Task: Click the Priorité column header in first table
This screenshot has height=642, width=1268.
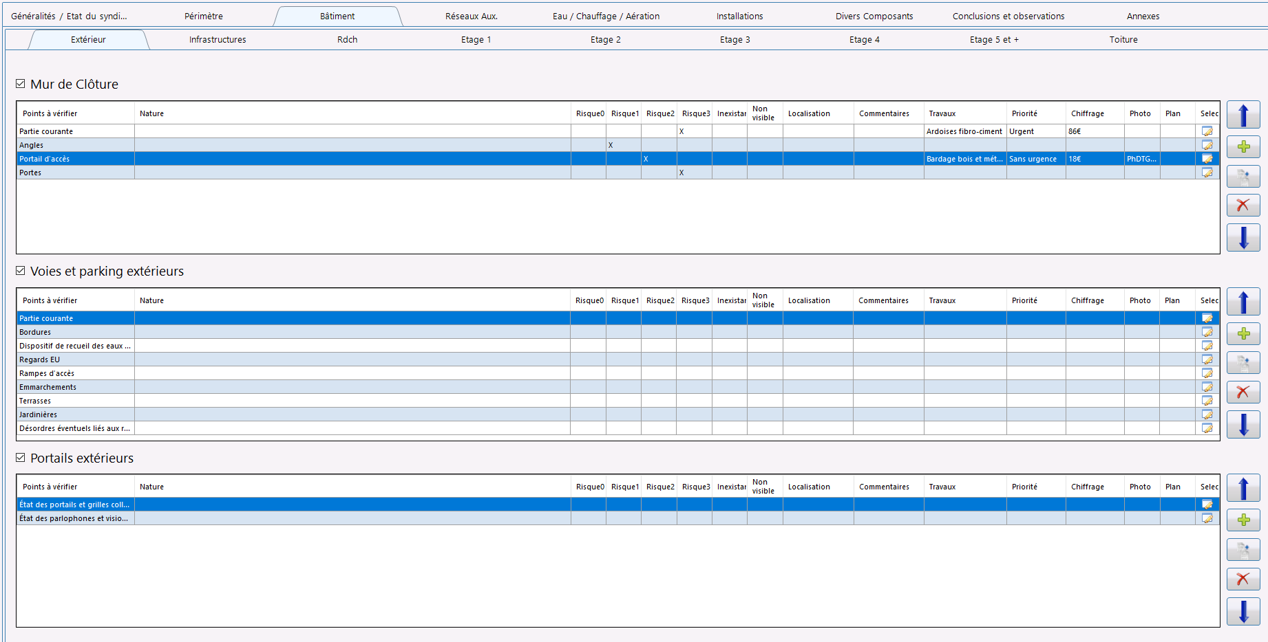Action: [1024, 113]
